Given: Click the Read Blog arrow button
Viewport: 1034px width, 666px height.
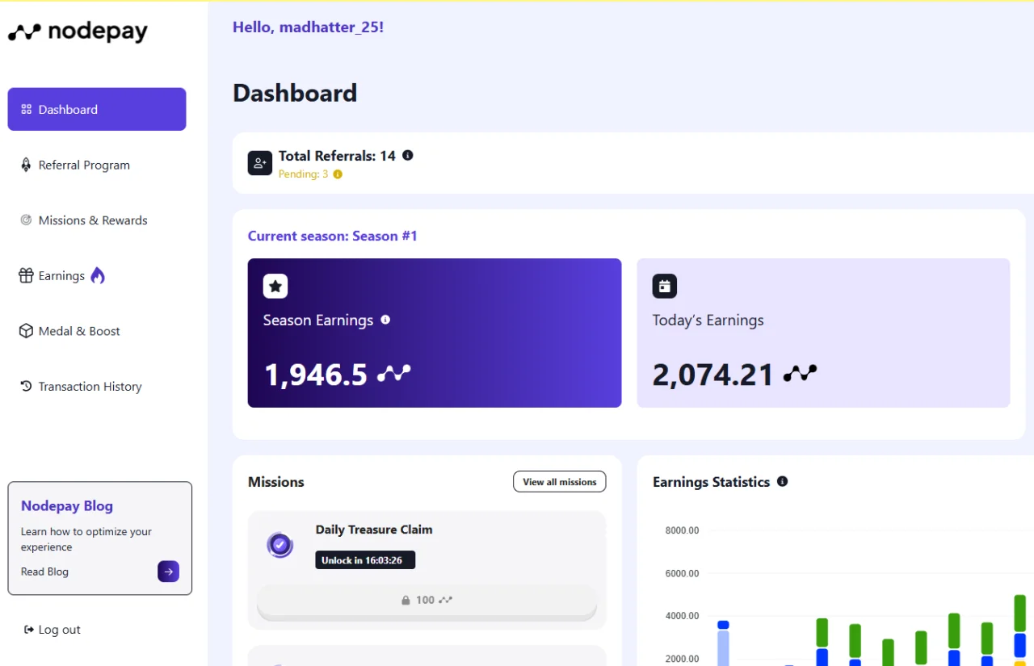Looking at the screenshot, I should point(168,572).
